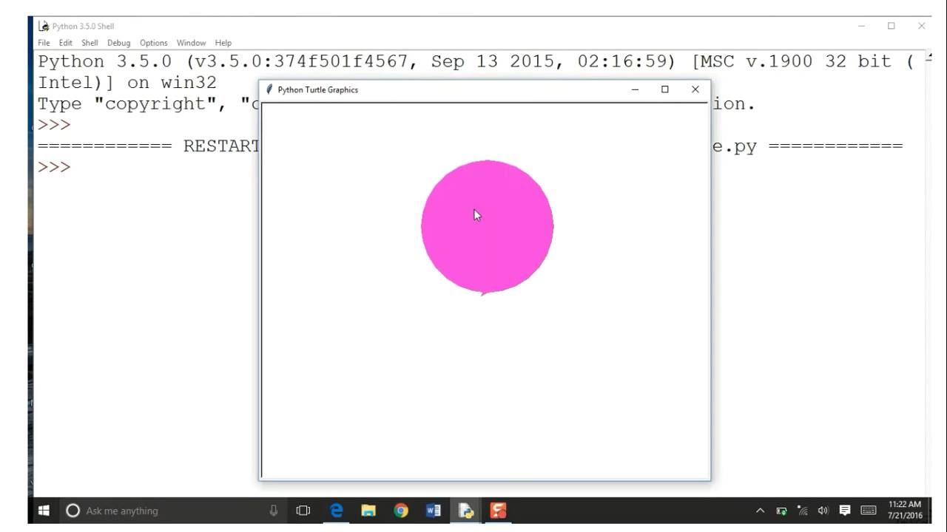The image size is (947, 532).
Task: Open the Debug menu
Action: point(118,43)
